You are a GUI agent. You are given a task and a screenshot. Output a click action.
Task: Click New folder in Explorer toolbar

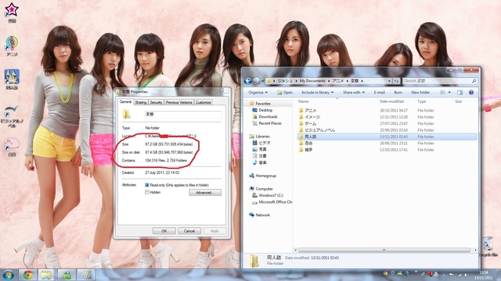point(420,92)
